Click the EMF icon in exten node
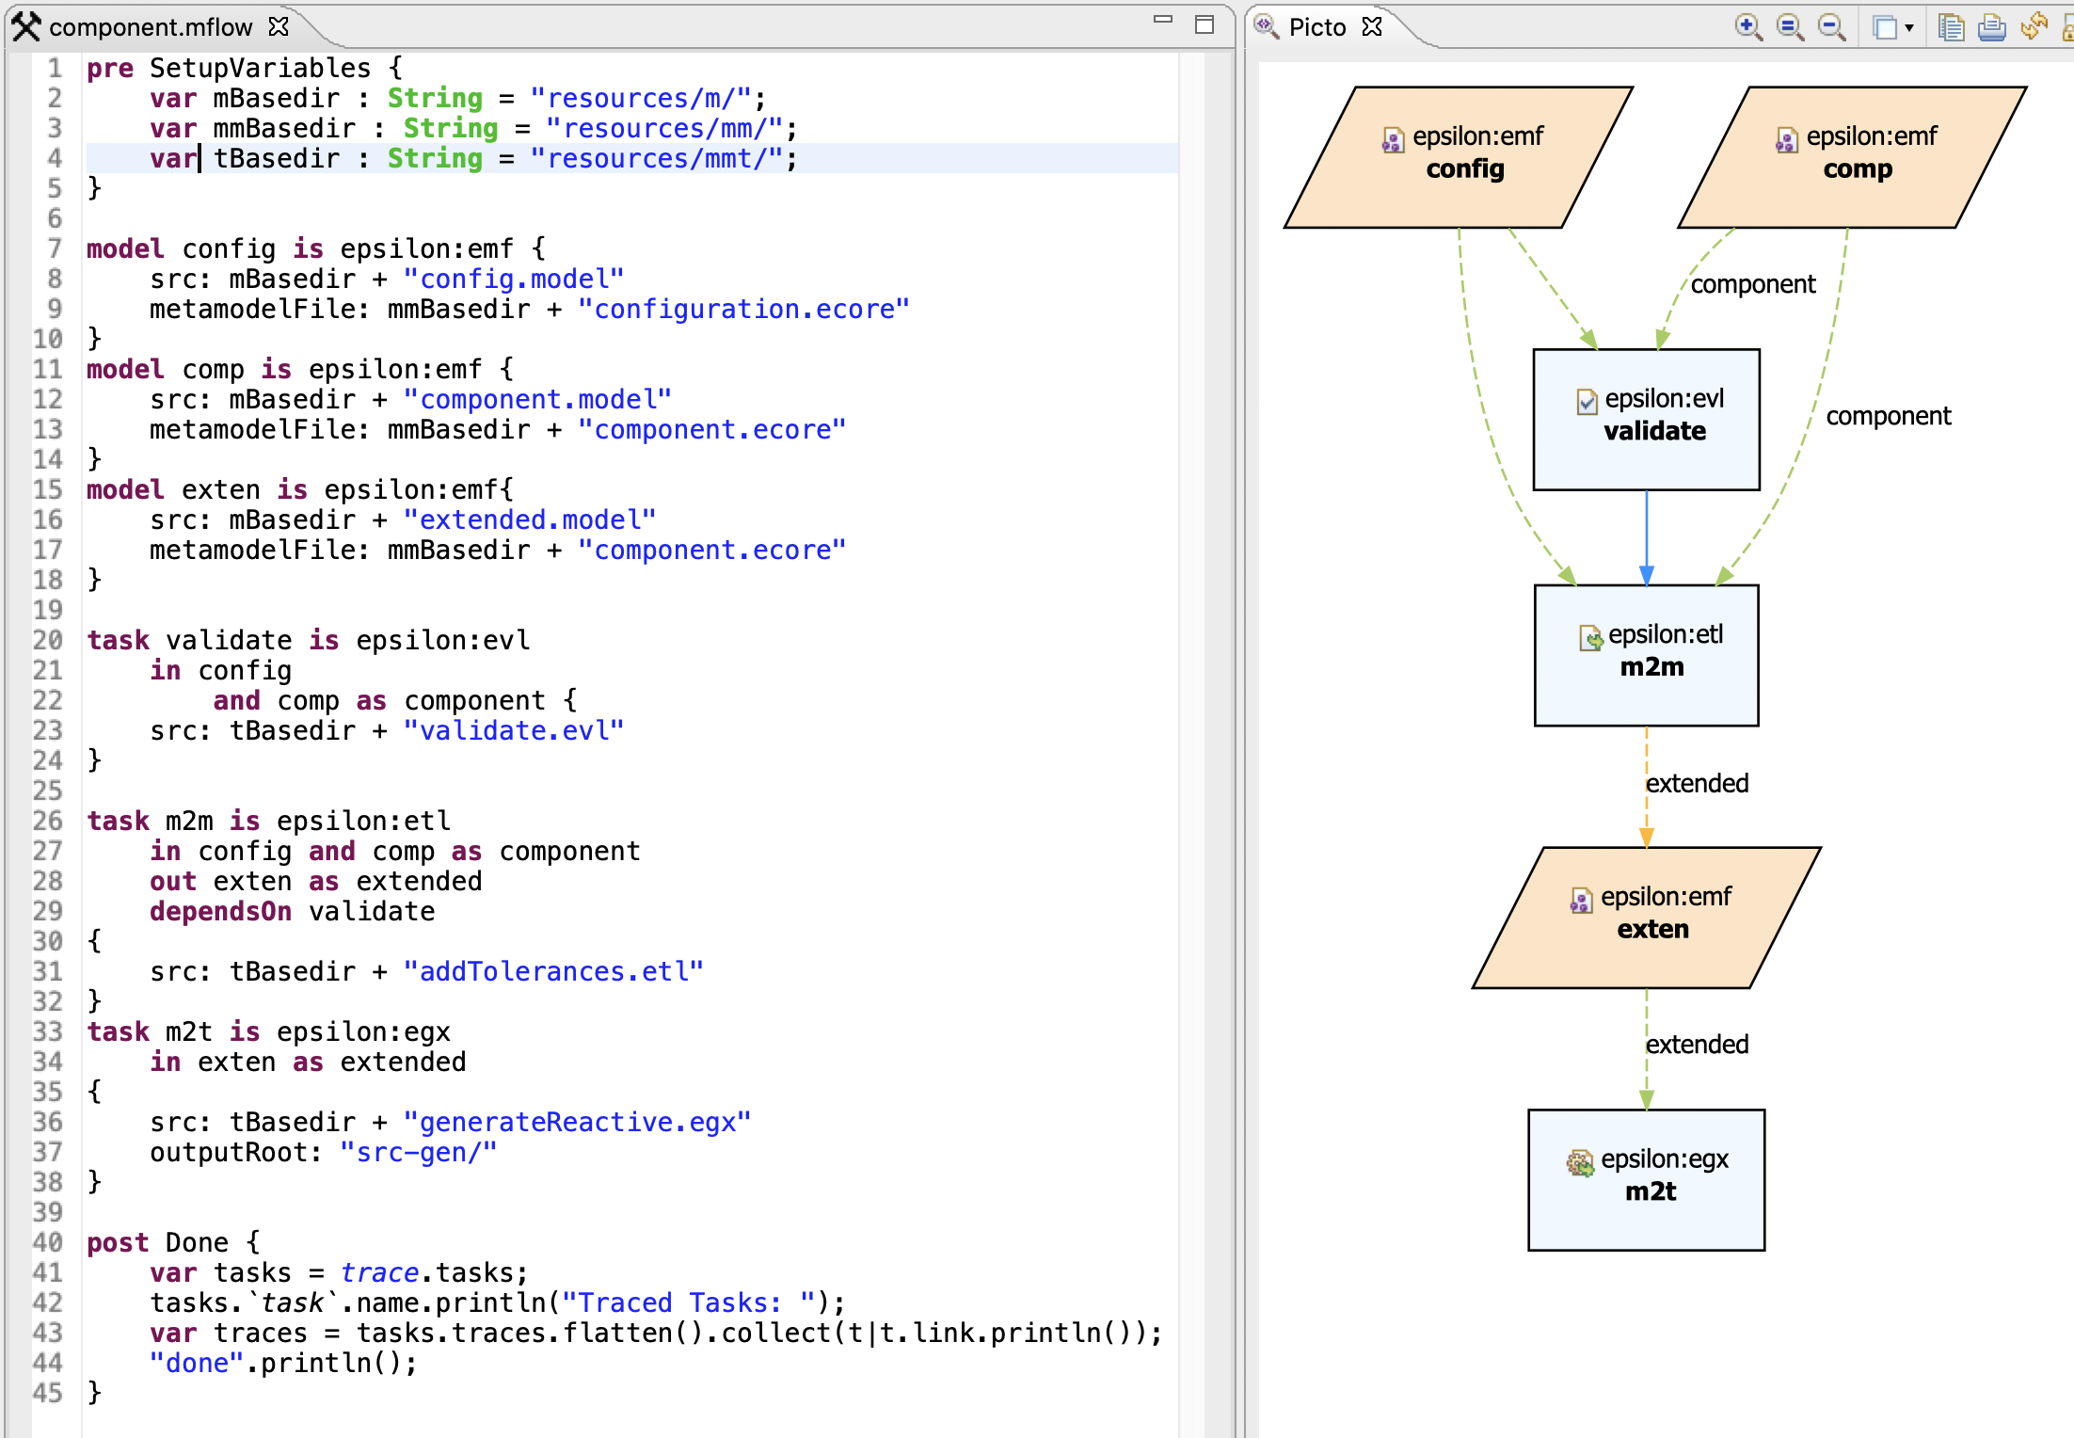 pos(1581,901)
